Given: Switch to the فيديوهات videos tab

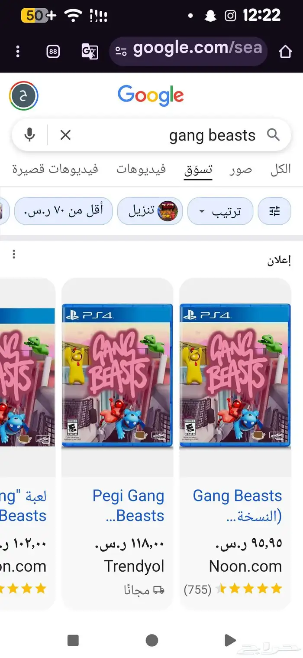Looking at the screenshot, I should [141, 169].
